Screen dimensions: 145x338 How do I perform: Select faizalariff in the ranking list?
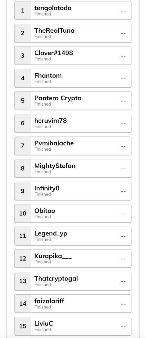(73, 304)
